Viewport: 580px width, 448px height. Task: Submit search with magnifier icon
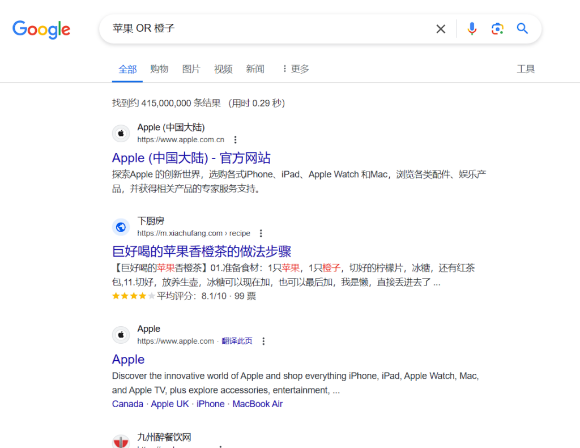(x=522, y=28)
